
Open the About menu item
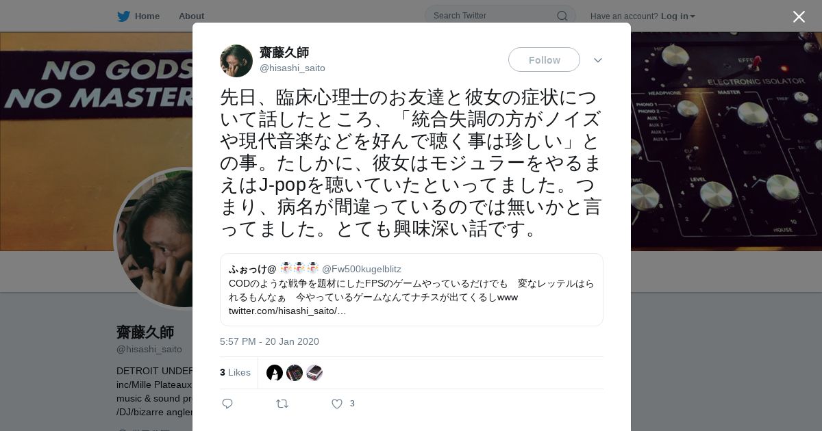tap(191, 16)
